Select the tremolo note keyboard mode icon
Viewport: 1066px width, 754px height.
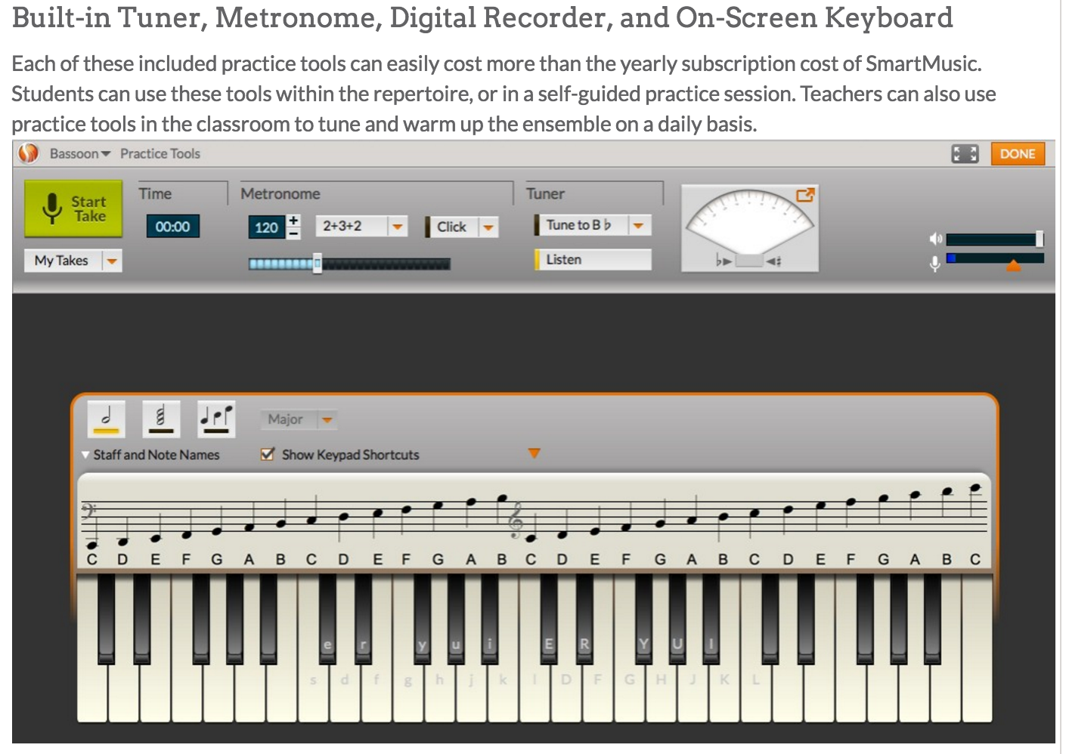coord(161,419)
